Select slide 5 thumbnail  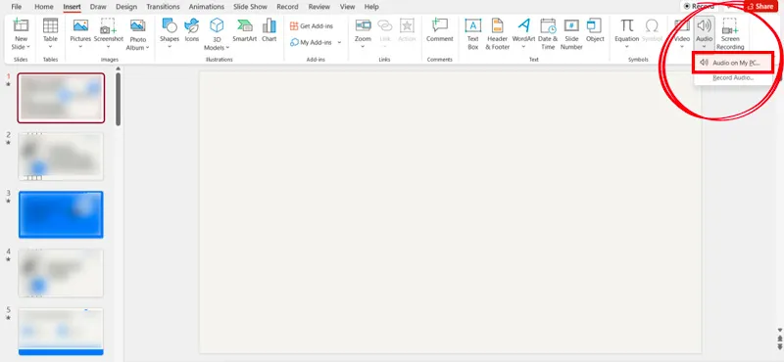[x=61, y=332]
